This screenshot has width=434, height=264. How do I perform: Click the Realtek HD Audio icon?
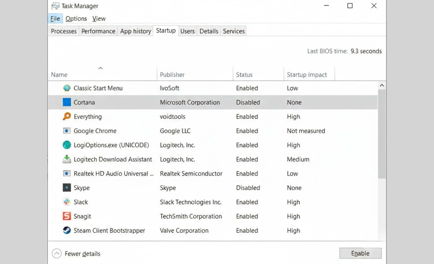pyautogui.click(x=67, y=173)
